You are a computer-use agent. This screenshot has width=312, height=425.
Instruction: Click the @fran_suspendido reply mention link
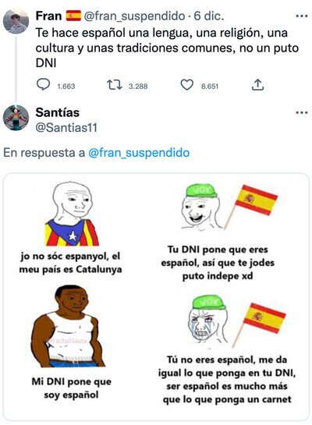coord(139,153)
